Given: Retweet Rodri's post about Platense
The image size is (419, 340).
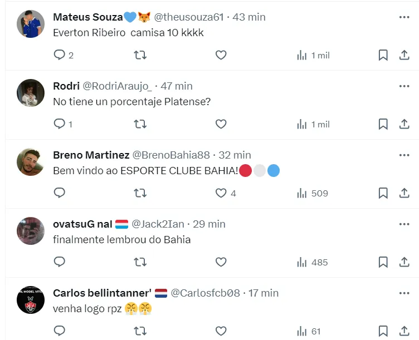Looking at the screenshot, I should tap(141, 124).
